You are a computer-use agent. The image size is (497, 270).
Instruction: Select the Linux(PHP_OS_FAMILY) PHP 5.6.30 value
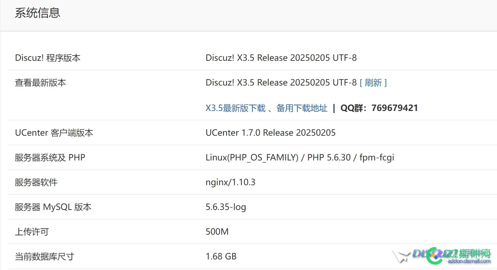(x=299, y=158)
